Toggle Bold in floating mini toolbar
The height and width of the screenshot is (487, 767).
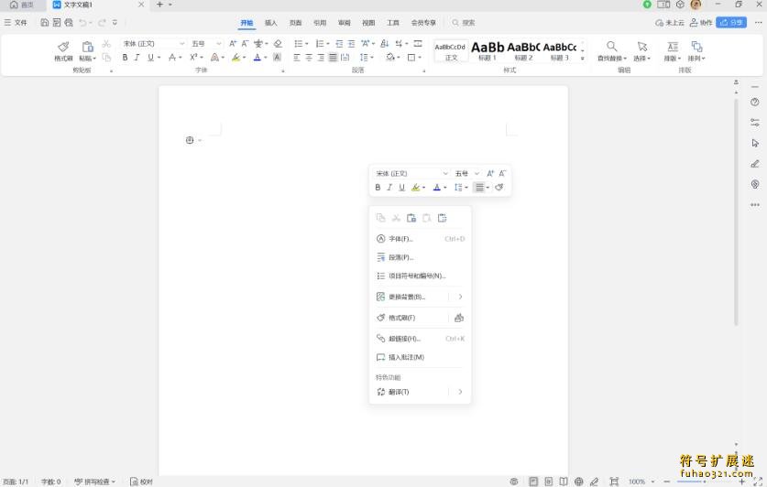tap(378, 187)
